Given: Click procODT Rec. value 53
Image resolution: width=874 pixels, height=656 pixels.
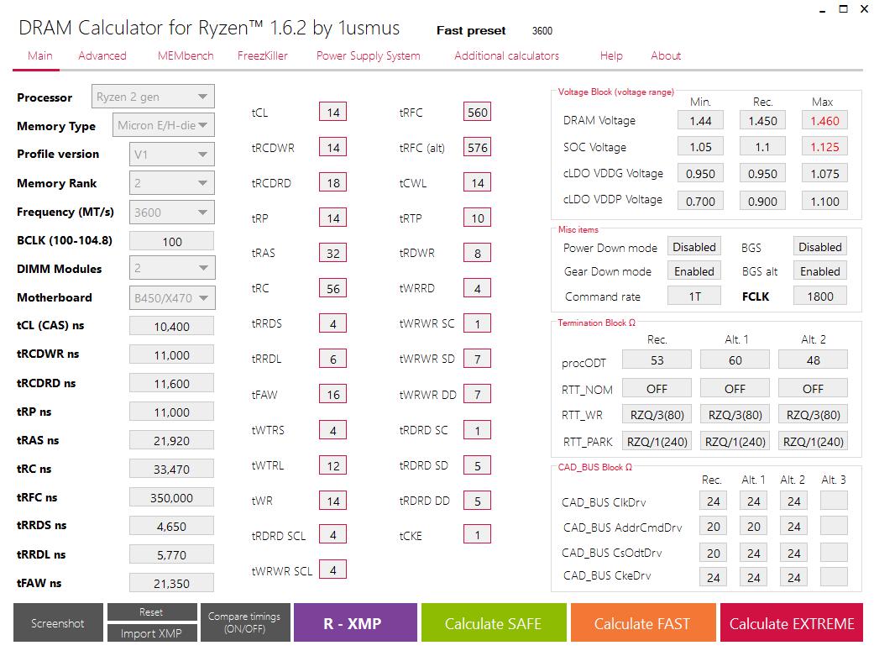Looking at the screenshot, I should (x=657, y=359).
